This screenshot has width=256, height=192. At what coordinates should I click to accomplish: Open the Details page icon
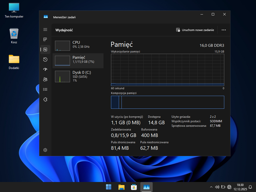pyautogui.click(x=45, y=89)
